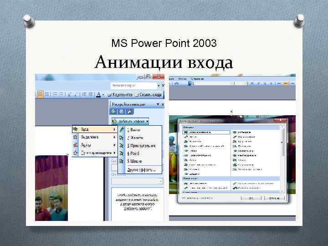The image size is (328, 246).
Task: Click the task pane Home icon
Action: 129,112
